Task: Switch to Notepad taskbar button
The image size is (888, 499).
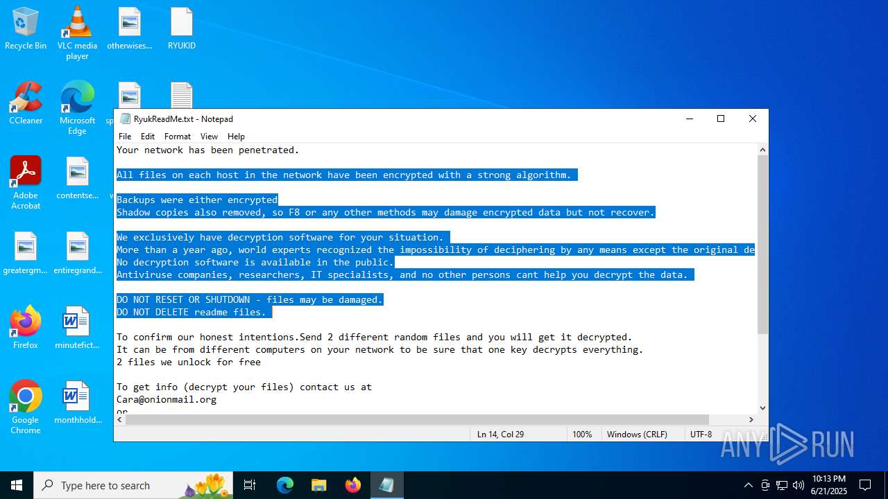Action: [x=386, y=485]
